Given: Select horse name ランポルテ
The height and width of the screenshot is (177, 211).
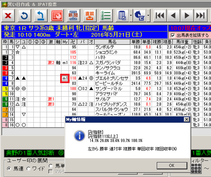Looking at the screenshot, I should (x=105, y=47).
